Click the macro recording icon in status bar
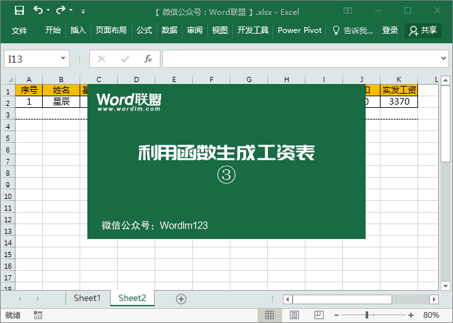 (38, 315)
